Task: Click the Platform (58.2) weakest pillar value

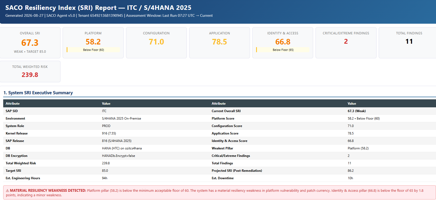Action: click(x=358, y=148)
